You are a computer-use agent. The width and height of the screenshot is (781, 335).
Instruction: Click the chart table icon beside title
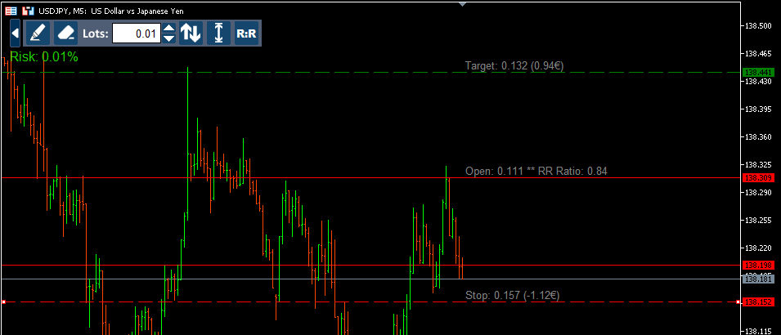(11, 10)
